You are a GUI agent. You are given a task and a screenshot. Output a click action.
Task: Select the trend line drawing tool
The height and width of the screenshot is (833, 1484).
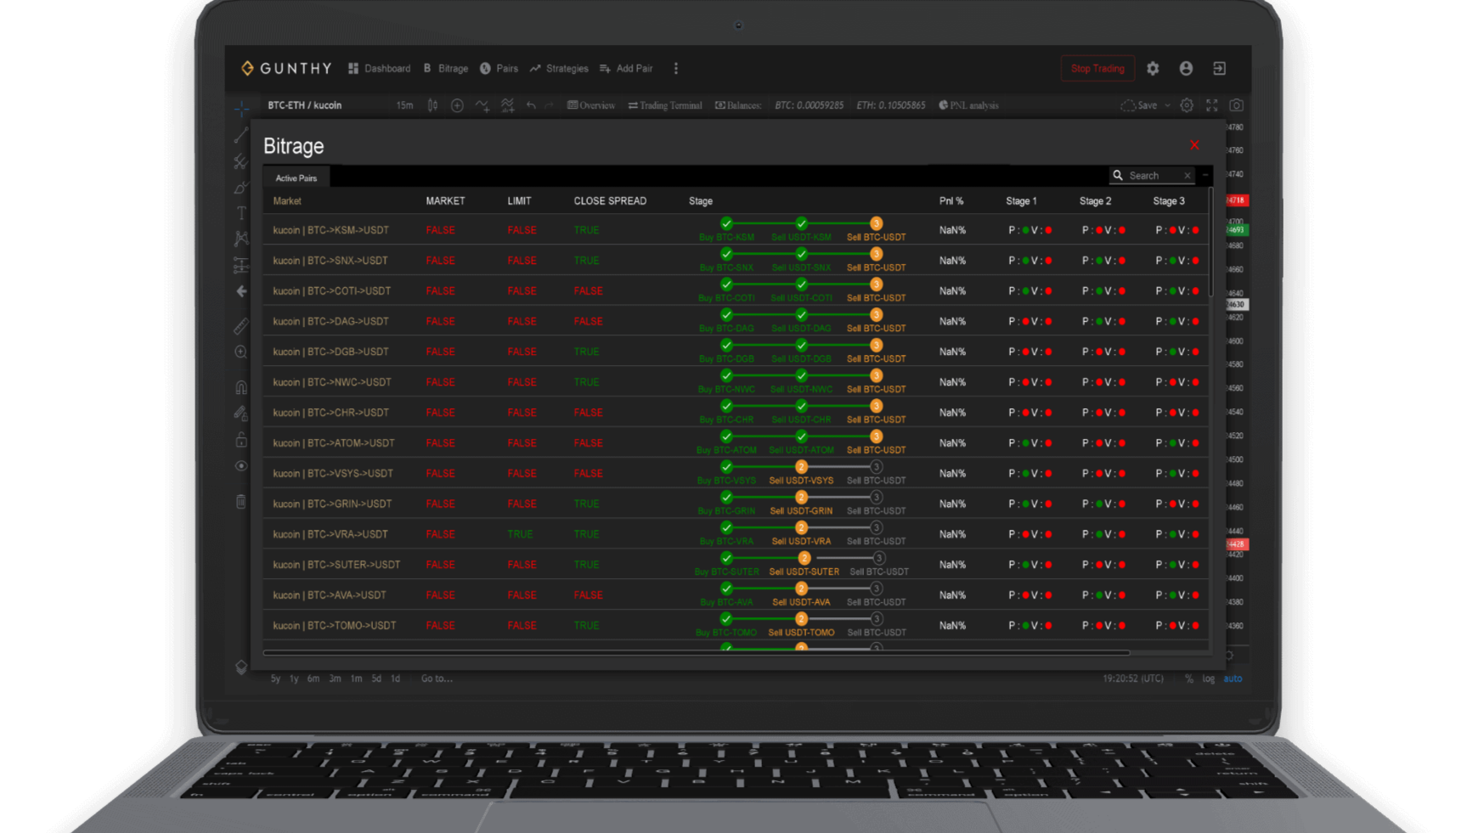(241, 135)
